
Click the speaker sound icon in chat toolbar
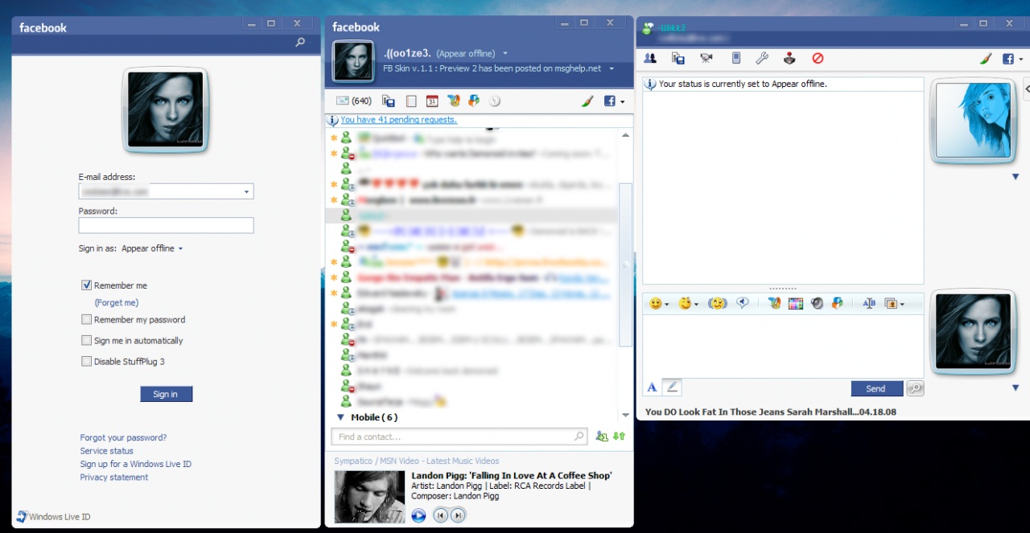[817, 303]
